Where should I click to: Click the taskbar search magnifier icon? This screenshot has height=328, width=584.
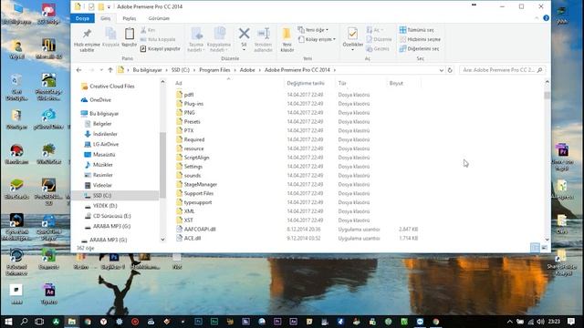coord(25,322)
